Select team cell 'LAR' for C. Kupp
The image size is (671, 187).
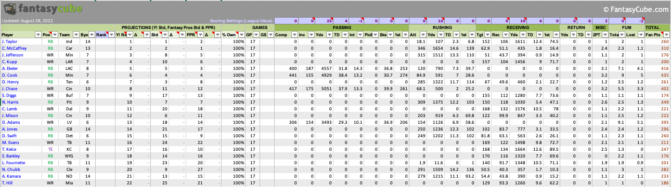pos(69,61)
